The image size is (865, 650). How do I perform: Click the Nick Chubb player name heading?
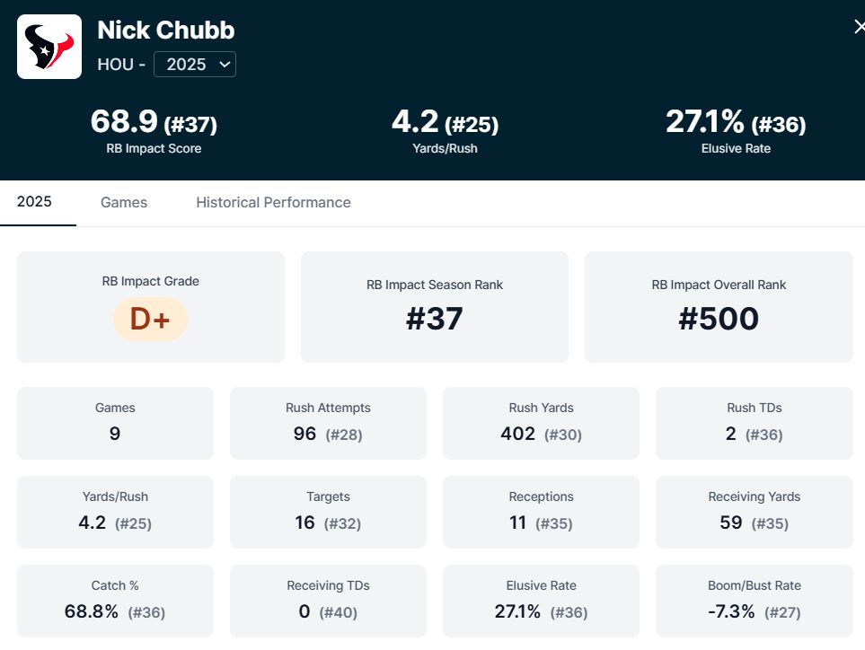pos(166,31)
